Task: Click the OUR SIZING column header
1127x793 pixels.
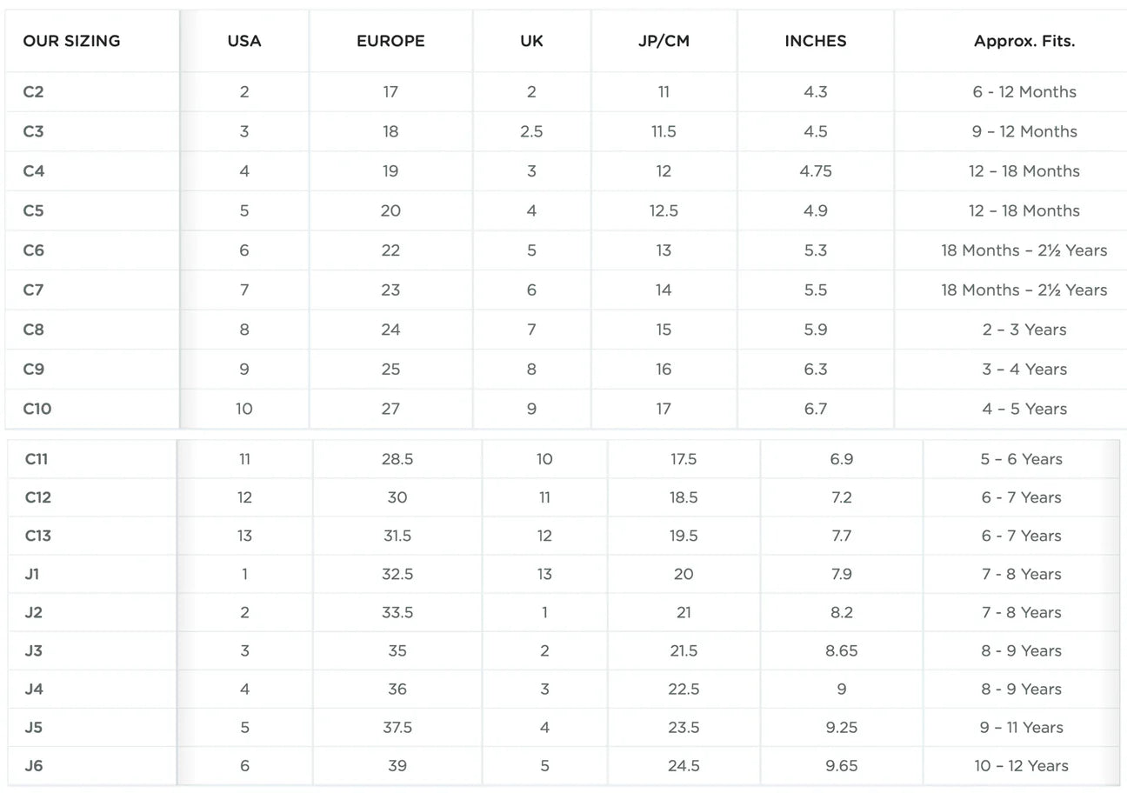Action: pyautogui.click(x=71, y=41)
